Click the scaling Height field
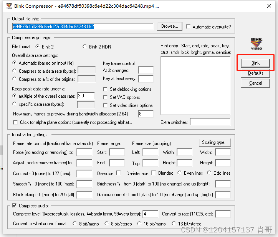278x237 pixels. [223, 163]
